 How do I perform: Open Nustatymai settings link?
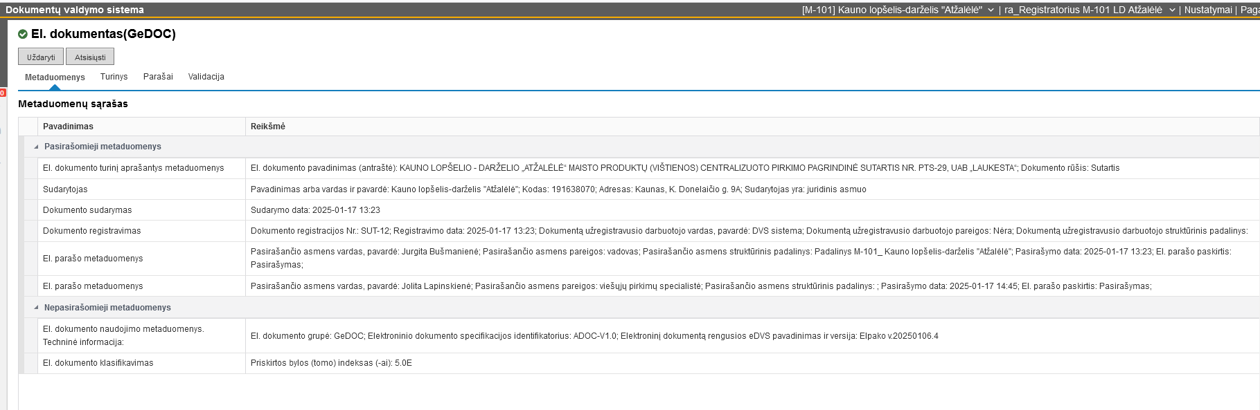tap(1207, 10)
